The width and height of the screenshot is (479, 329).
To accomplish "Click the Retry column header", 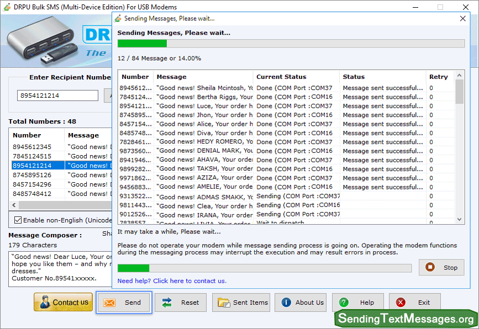I will (x=440, y=77).
